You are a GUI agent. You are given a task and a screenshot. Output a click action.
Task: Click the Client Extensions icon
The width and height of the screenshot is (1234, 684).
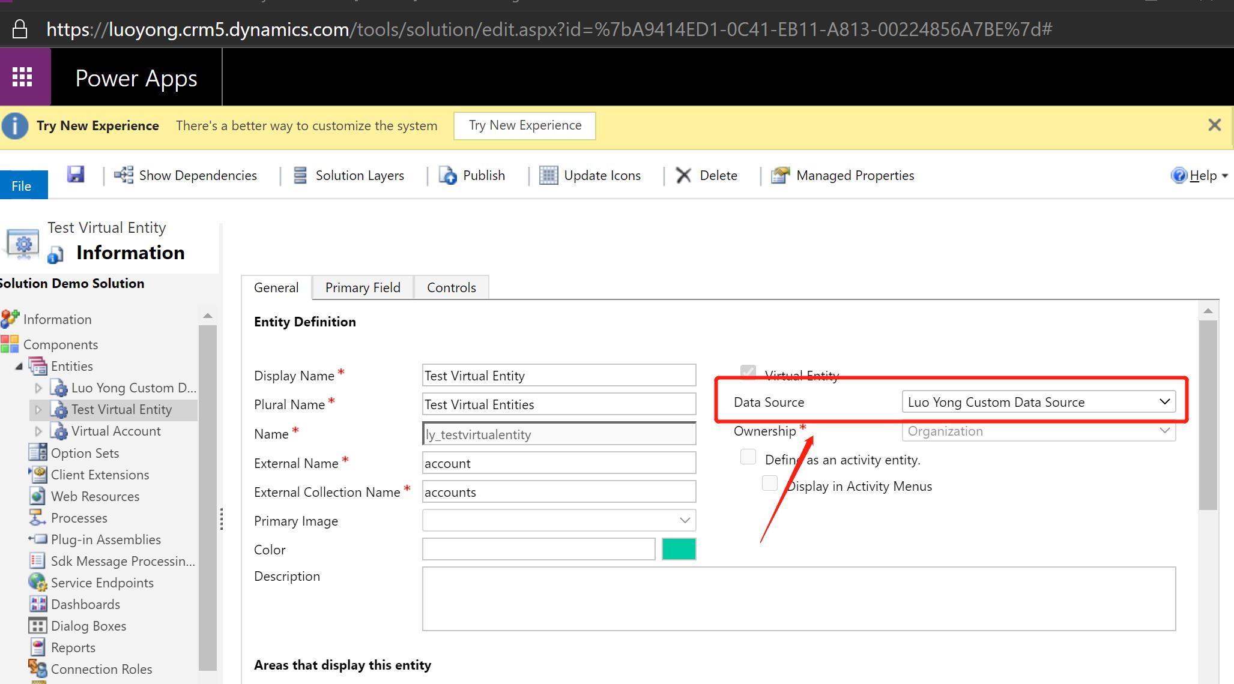coord(38,474)
